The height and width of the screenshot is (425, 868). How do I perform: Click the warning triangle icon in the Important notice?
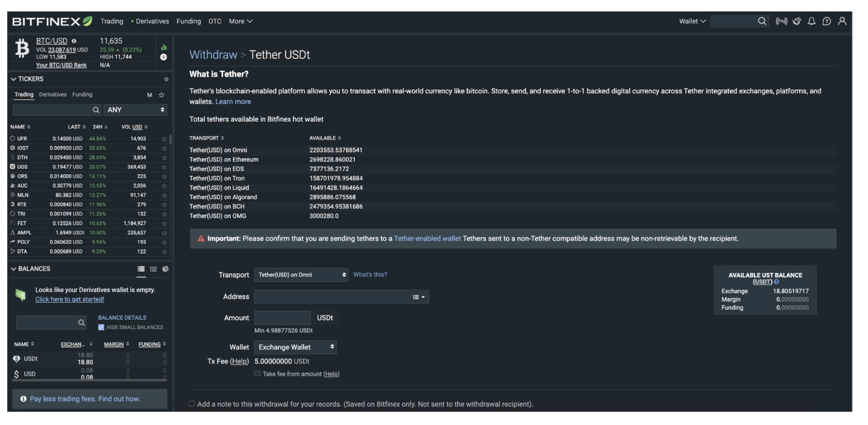pyautogui.click(x=201, y=238)
